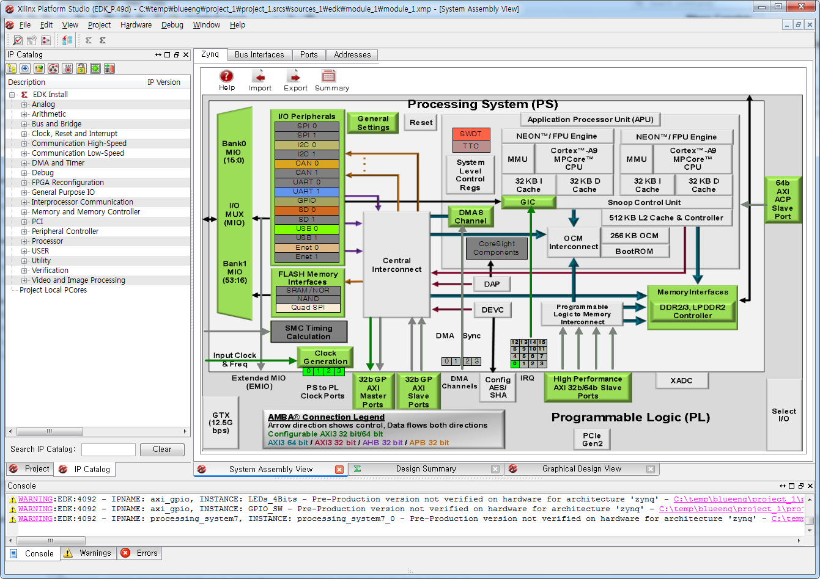Click the USB 0 green peripheral bar
The height and width of the screenshot is (579, 820).
tap(306, 228)
